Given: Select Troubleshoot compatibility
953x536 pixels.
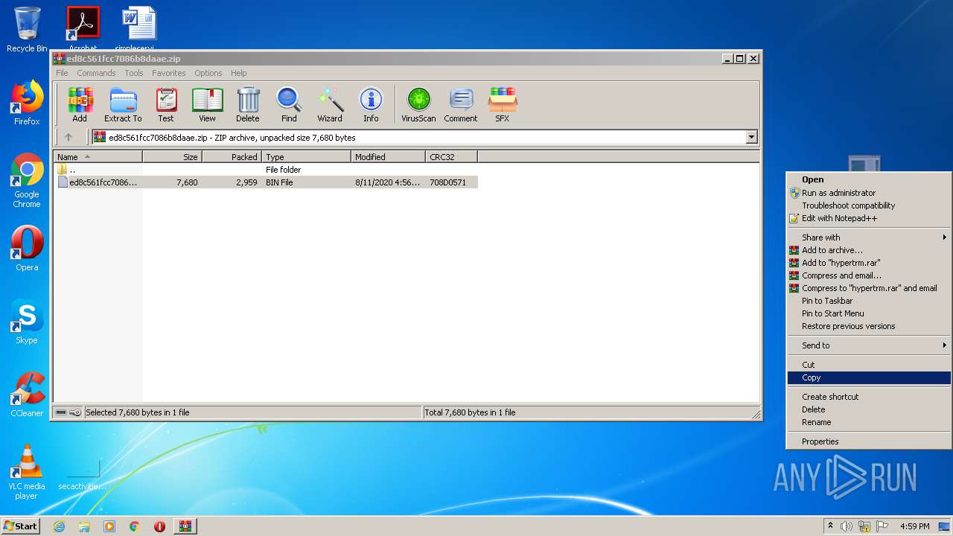Looking at the screenshot, I should click(869, 205).
